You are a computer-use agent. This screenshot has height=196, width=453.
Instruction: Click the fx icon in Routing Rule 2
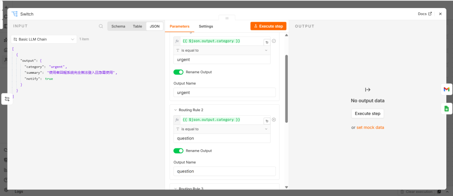point(177,120)
